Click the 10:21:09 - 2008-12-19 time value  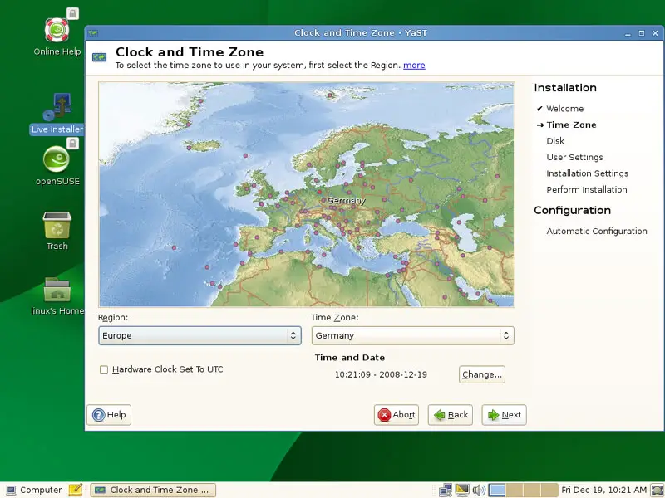[x=381, y=374]
